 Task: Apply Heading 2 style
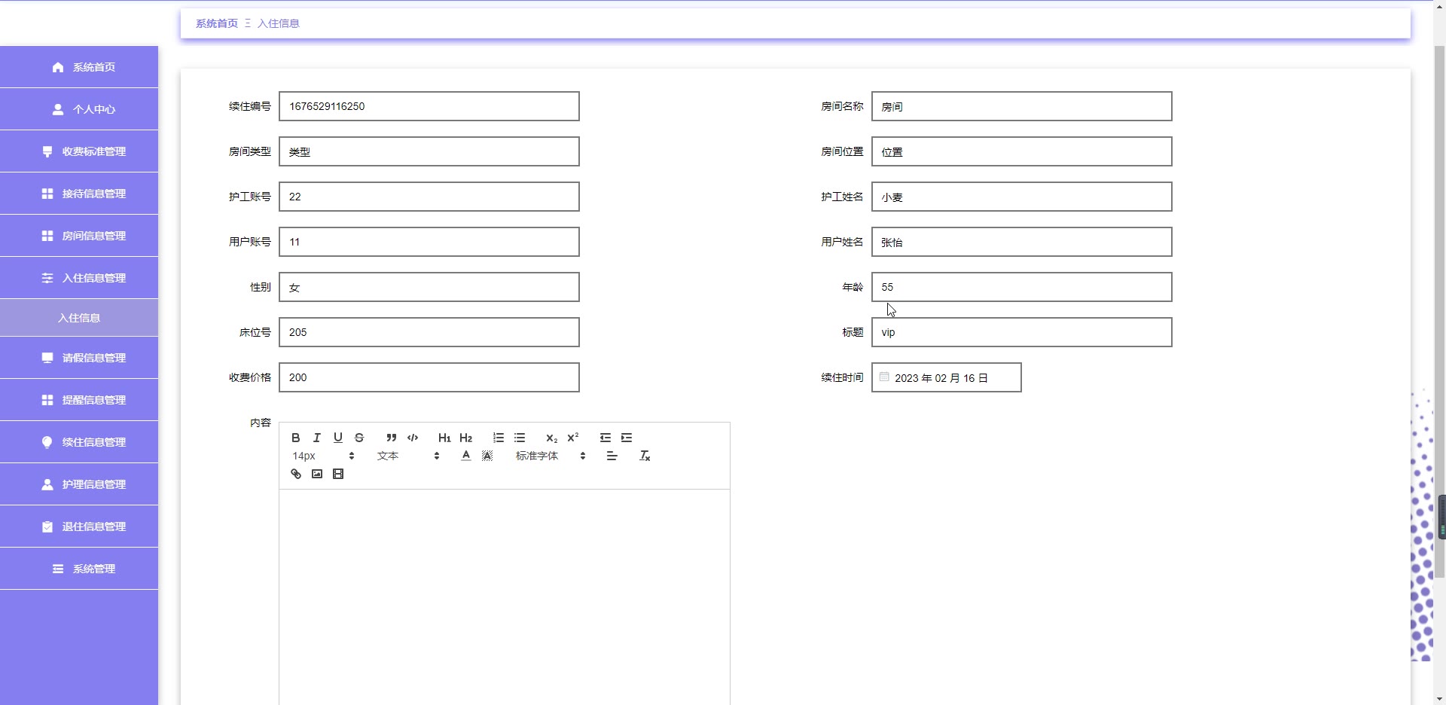coord(466,438)
